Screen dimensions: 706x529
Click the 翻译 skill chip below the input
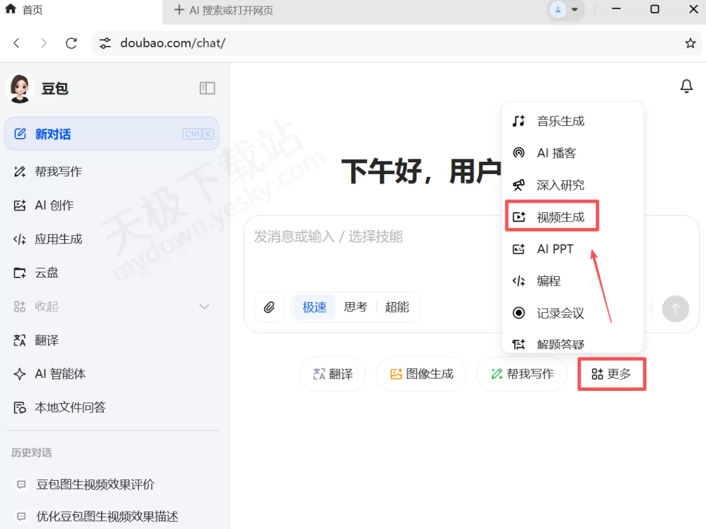click(x=333, y=374)
